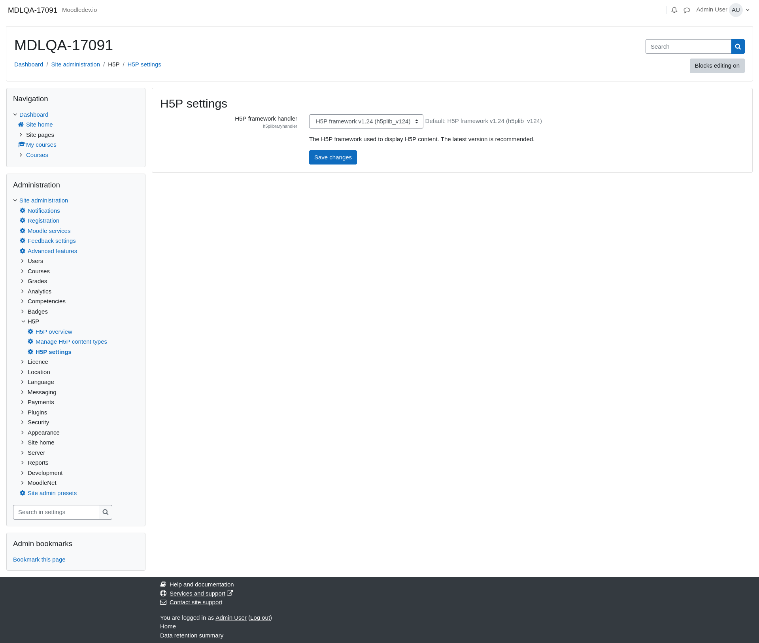This screenshot has height=643, width=759.
Task: Click Site administration in the breadcrumb
Action: (76, 64)
